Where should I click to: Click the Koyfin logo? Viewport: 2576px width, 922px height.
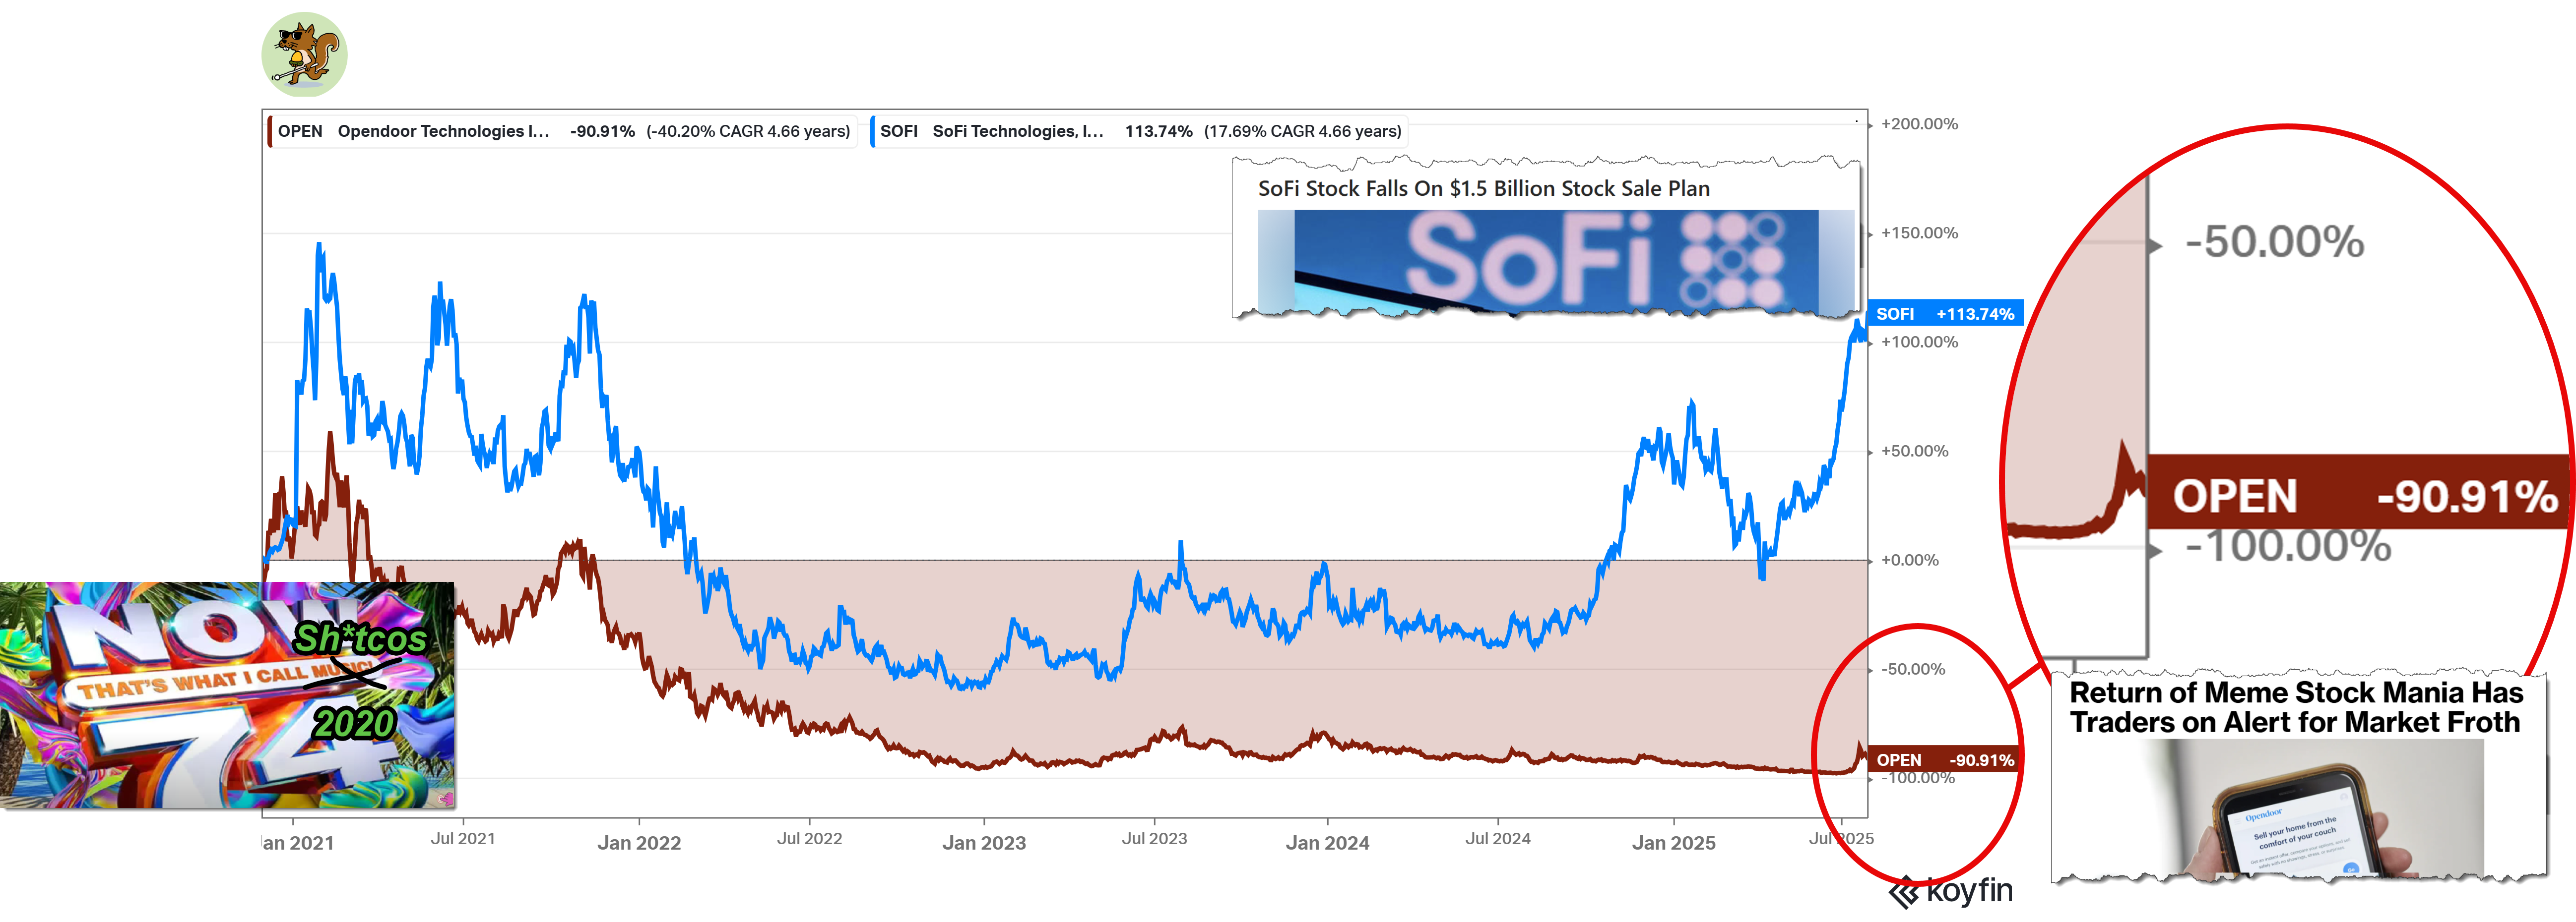click(1950, 891)
